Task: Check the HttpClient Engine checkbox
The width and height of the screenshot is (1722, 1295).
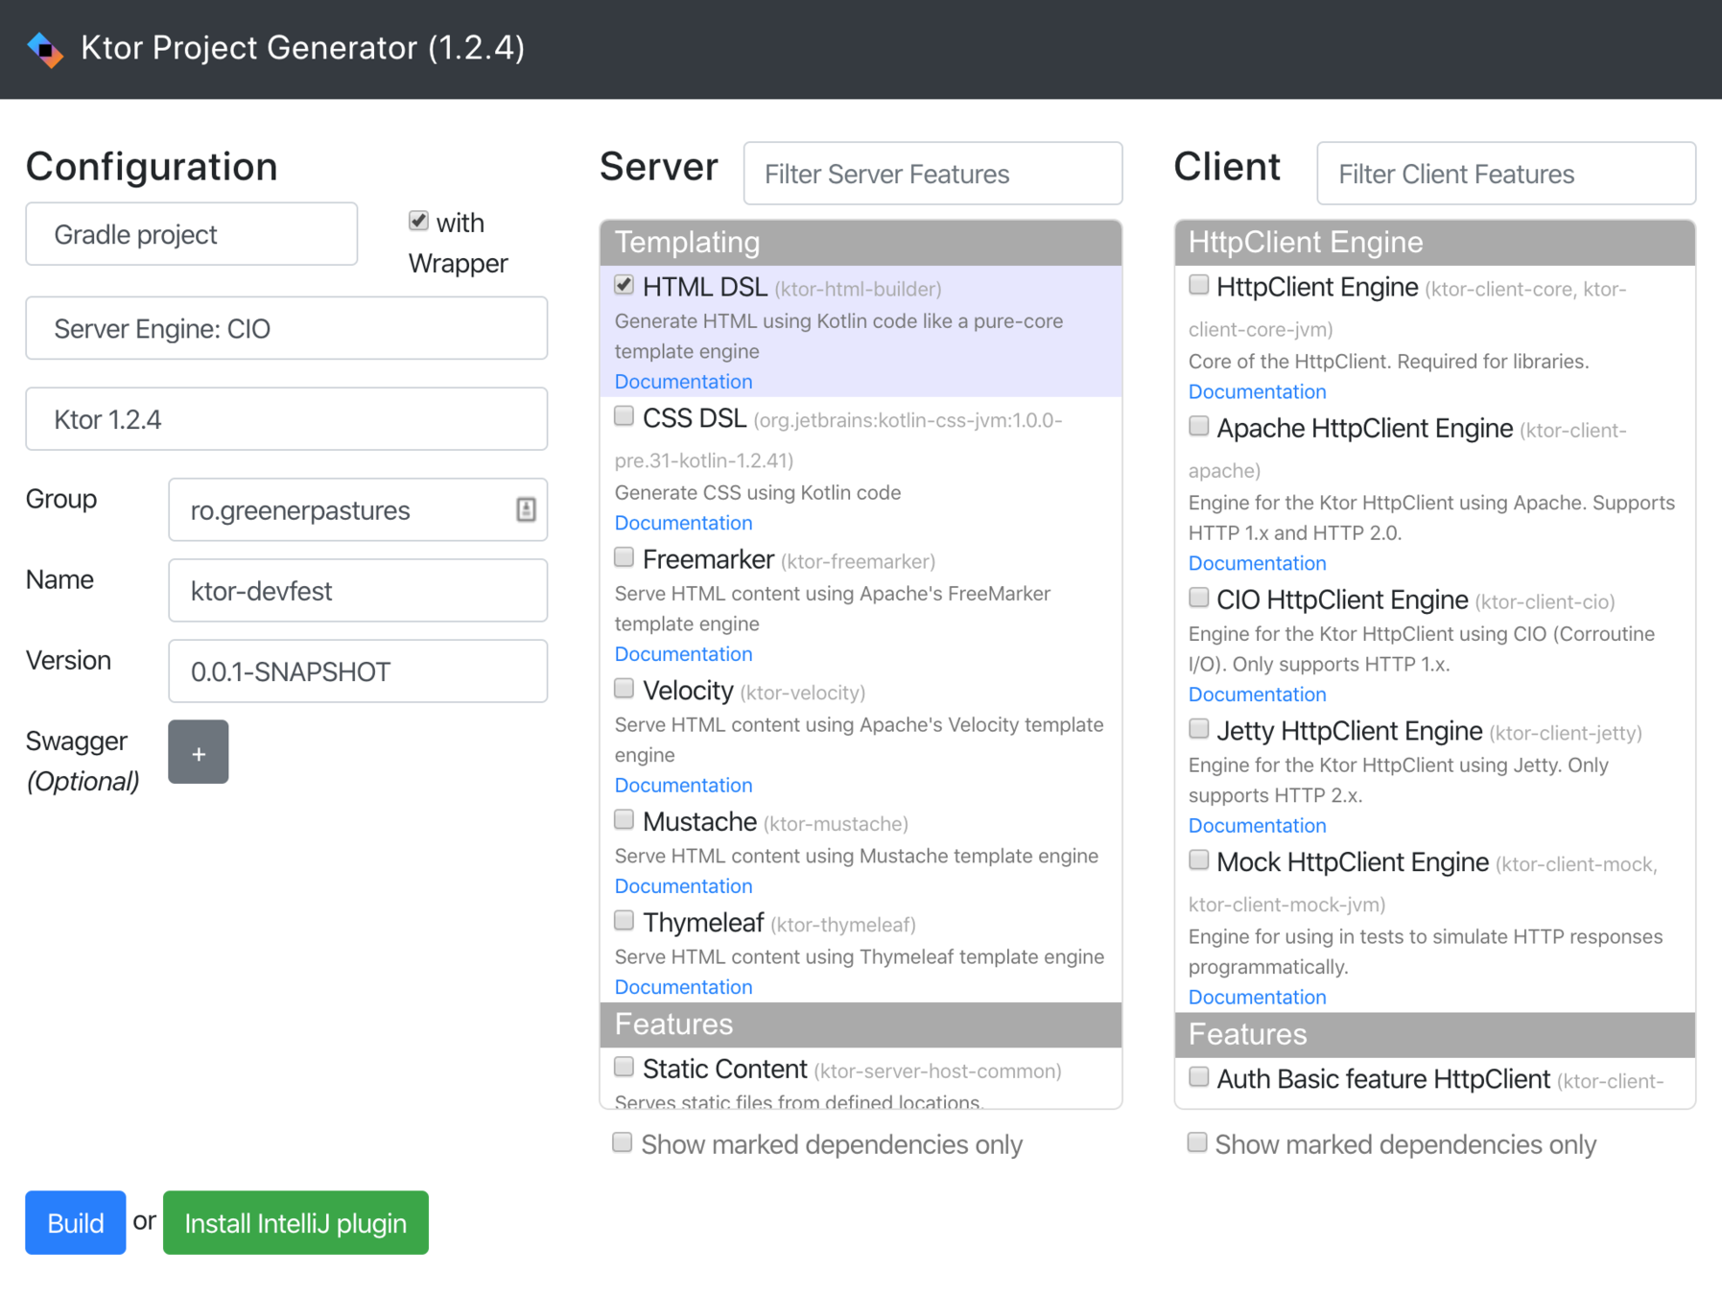Action: click(1199, 285)
